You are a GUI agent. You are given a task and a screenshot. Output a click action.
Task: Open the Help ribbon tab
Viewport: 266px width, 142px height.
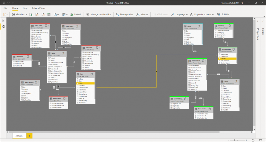25,8
